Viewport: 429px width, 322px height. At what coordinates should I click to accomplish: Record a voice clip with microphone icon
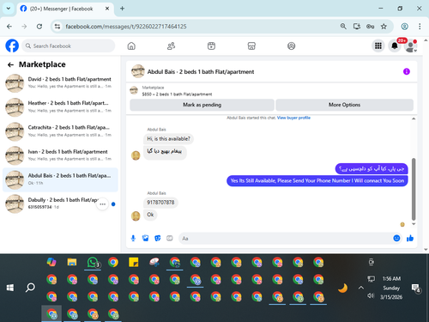pos(133,238)
